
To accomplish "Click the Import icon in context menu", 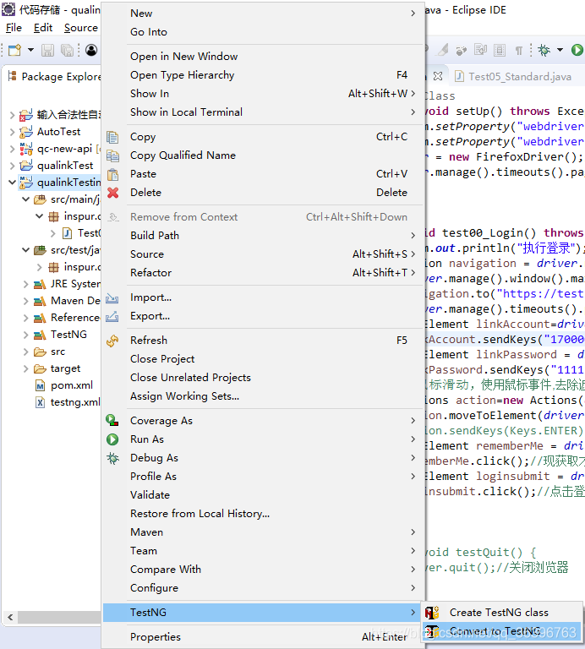I will tap(112, 297).
